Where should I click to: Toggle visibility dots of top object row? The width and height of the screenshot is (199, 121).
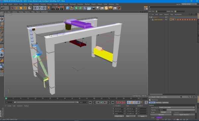(x=167, y=17)
